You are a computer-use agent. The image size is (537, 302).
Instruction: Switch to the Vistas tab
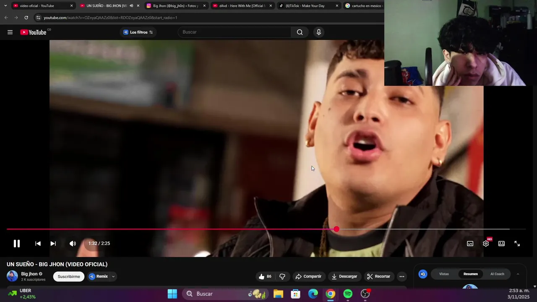pos(444,274)
